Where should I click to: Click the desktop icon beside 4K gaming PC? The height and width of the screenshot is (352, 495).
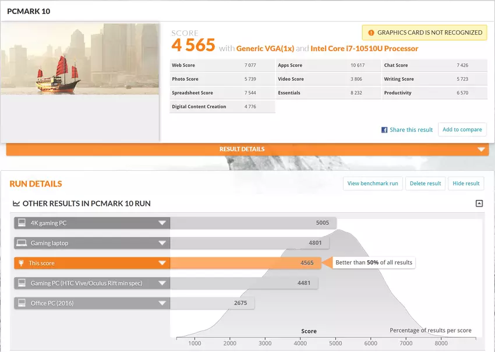click(x=22, y=223)
